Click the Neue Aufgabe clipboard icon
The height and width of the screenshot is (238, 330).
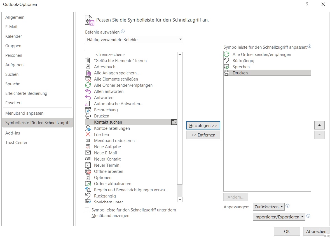88,147
